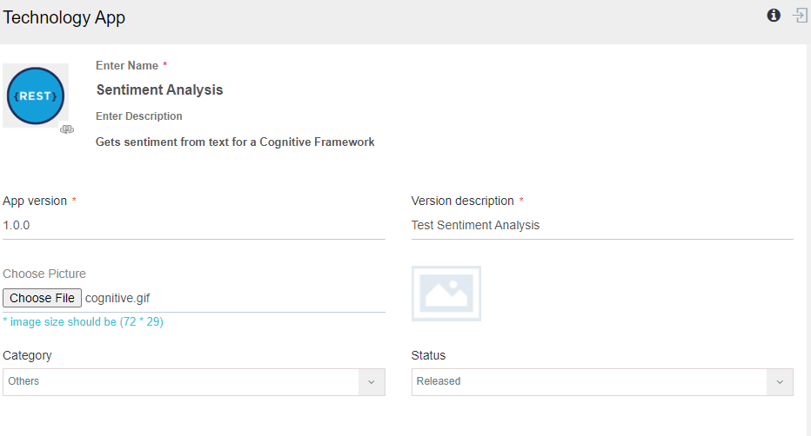
Task: Click the description text about Cognitive Framework
Action: coord(235,142)
